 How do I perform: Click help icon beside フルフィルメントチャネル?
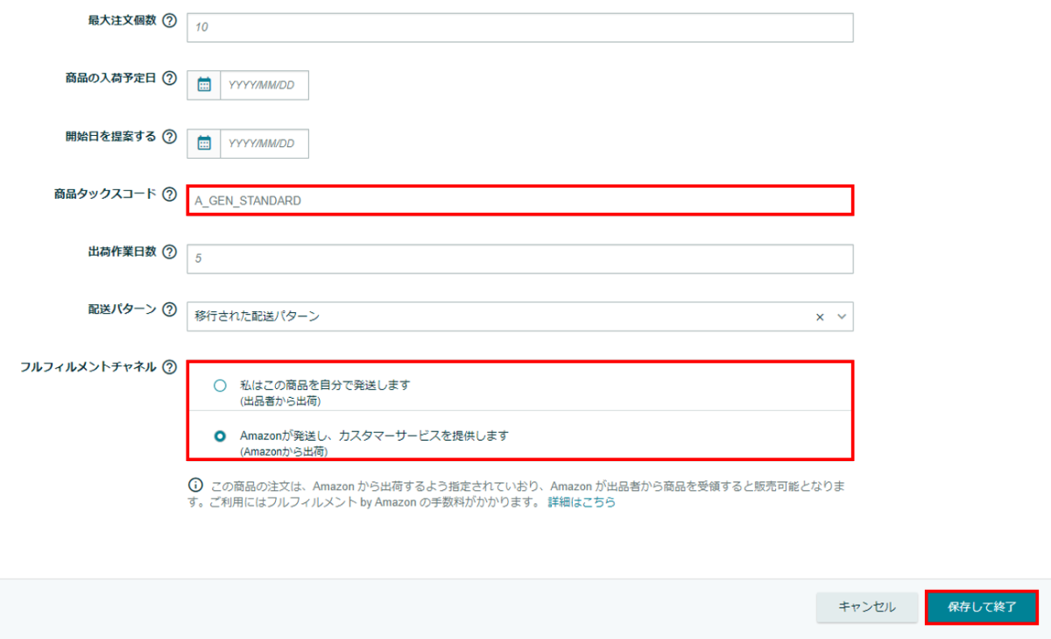pyautogui.click(x=170, y=367)
